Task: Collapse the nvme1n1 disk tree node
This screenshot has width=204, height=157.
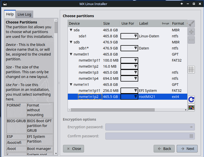Action: [71, 85]
